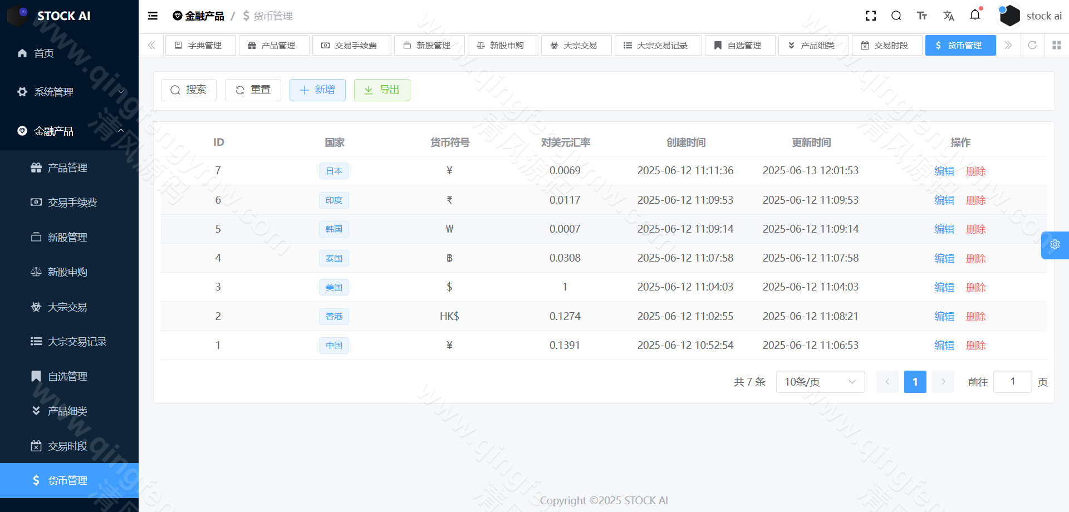Export data with the 导出 button

tap(382, 90)
